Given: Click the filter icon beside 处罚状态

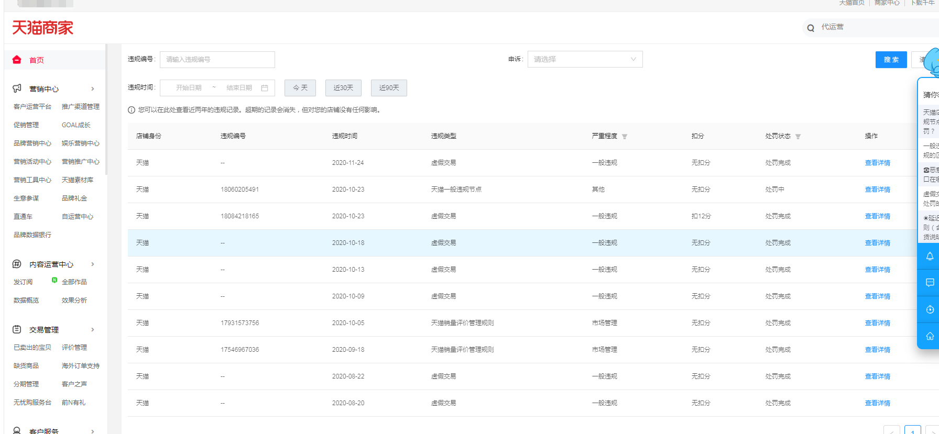Looking at the screenshot, I should point(798,137).
